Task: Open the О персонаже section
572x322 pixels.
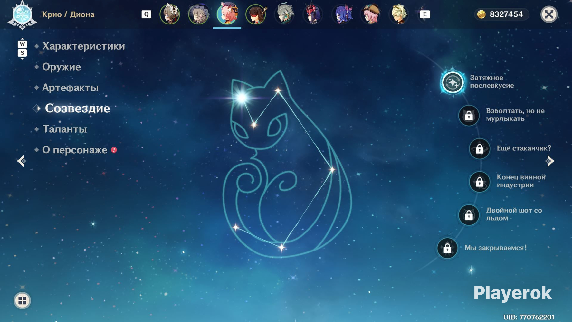Action: 75,150
